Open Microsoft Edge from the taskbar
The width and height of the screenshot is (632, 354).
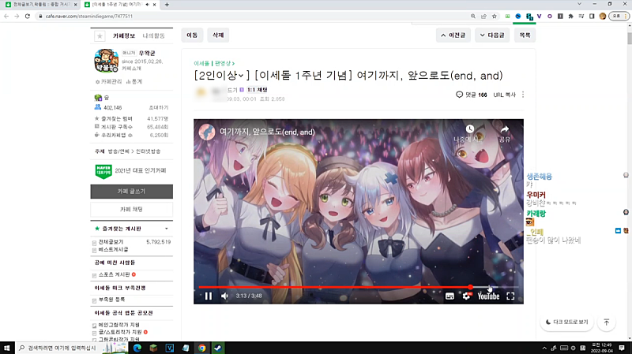(x=137, y=348)
